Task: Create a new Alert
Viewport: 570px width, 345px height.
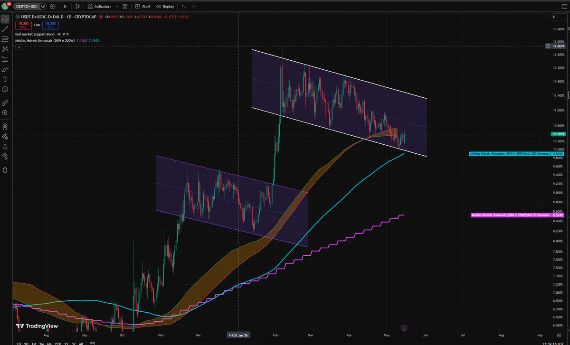Action: pyautogui.click(x=142, y=7)
